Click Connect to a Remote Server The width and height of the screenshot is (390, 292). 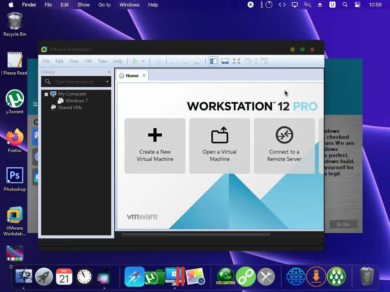pos(284,146)
